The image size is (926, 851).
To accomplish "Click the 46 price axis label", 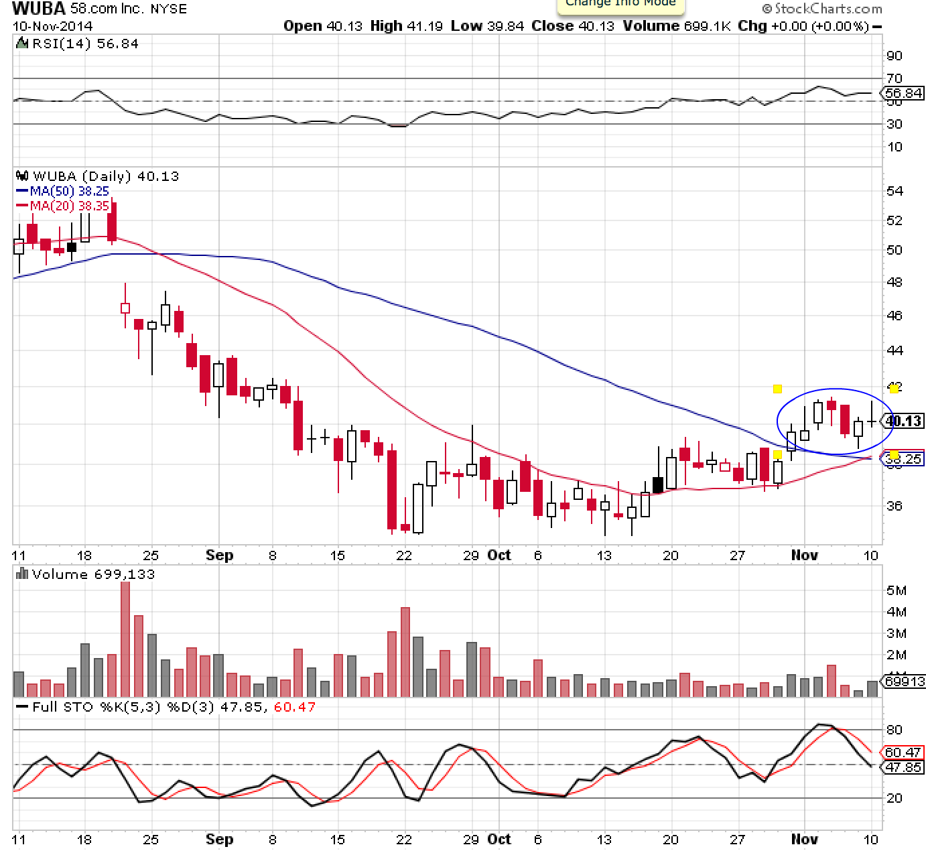I will (x=895, y=315).
